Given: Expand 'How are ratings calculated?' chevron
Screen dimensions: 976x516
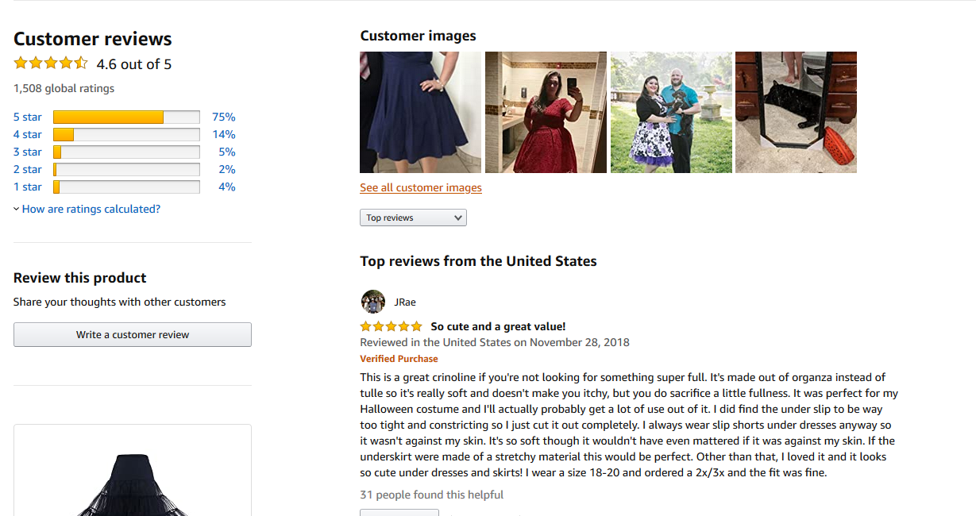Looking at the screenshot, I should click(x=17, y=210).
